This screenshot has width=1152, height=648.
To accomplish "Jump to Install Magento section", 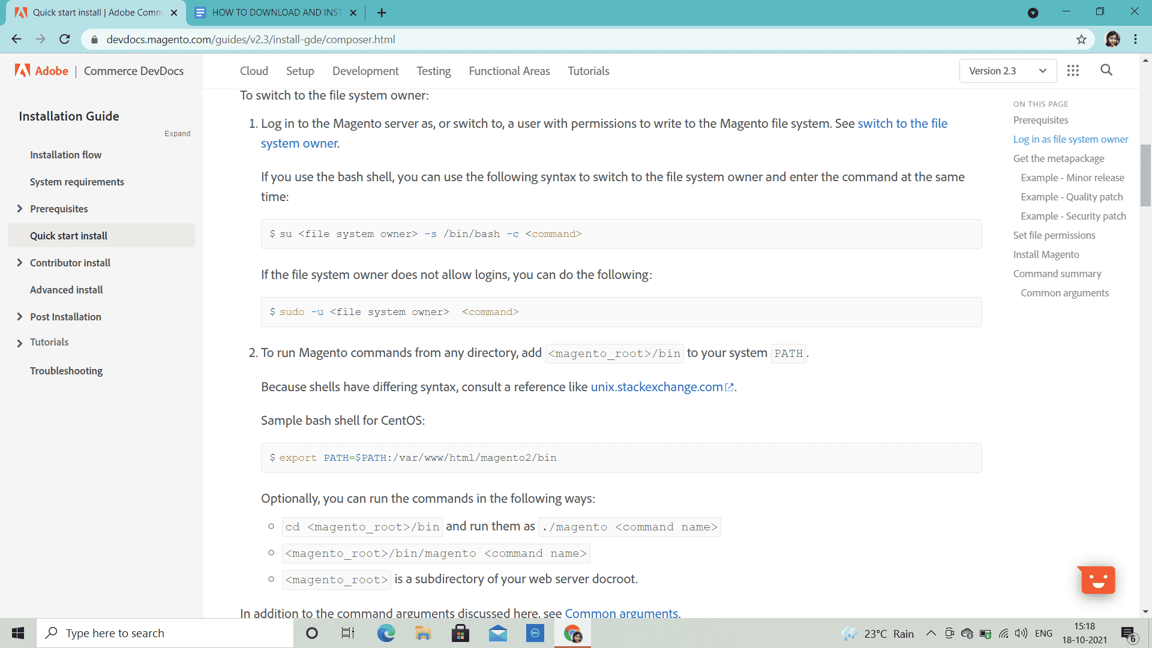I will [1046, 254].
